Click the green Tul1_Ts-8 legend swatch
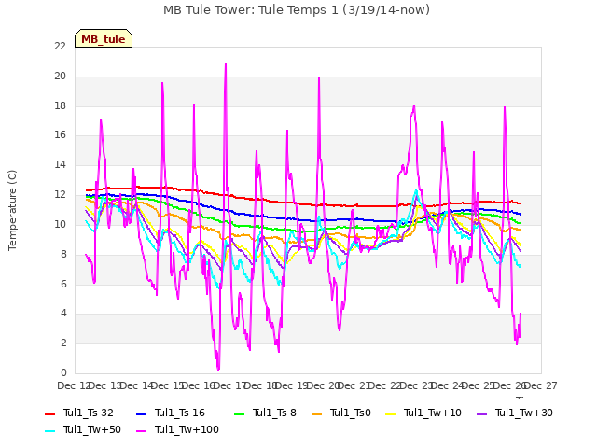The image size is (597, 448). point(239,413)
